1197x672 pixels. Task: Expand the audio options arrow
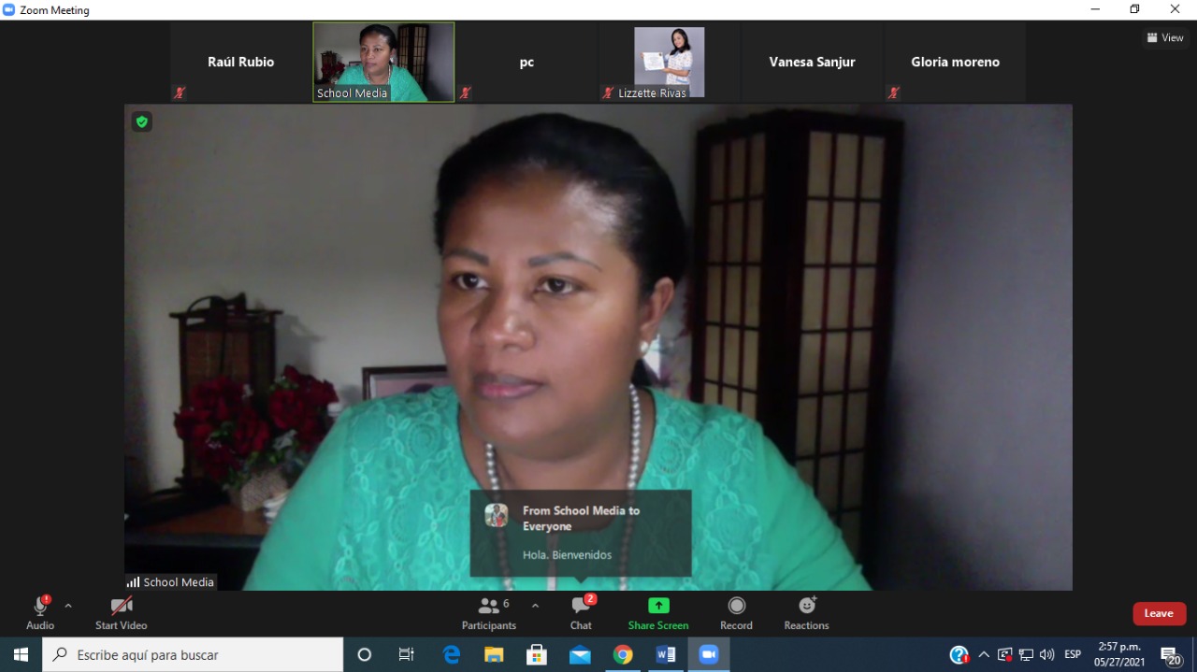68,606
